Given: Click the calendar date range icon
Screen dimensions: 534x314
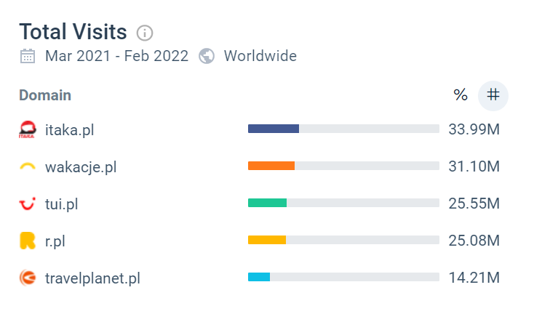Looking at the screenshot, I should coord(28,56).
